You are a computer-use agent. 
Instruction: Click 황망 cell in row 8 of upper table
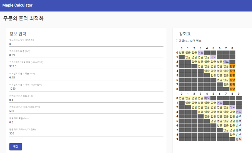(x=232, y=89)
